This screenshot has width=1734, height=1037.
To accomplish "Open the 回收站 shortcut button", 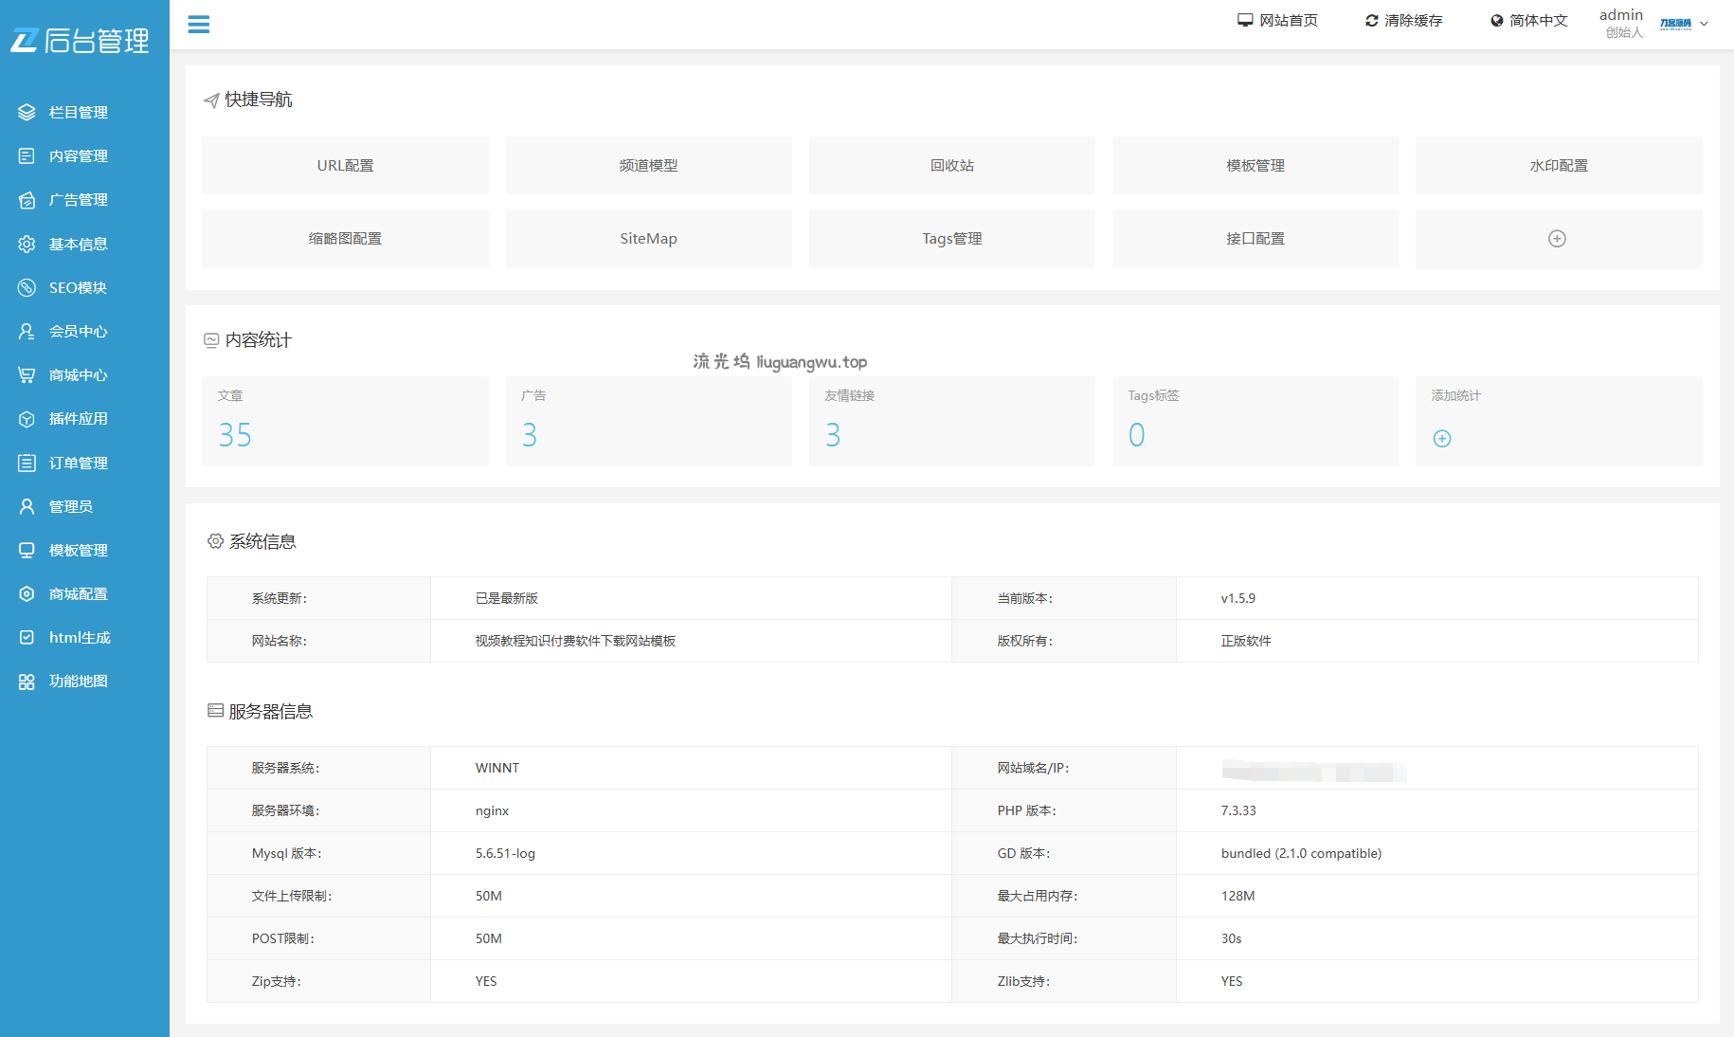I will point(951,166).
